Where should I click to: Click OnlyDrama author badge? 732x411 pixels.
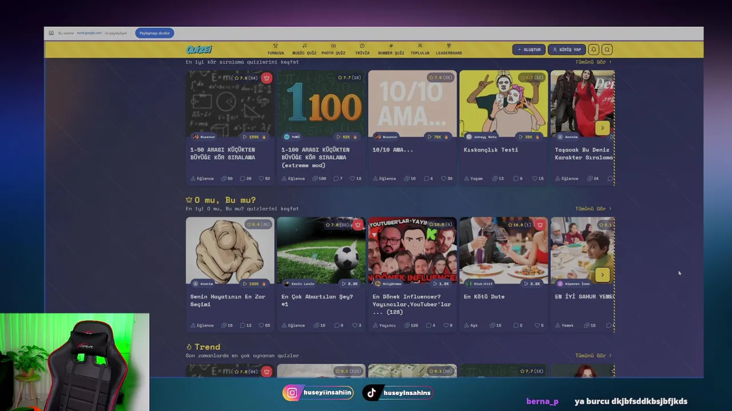[x=387, y=284]
